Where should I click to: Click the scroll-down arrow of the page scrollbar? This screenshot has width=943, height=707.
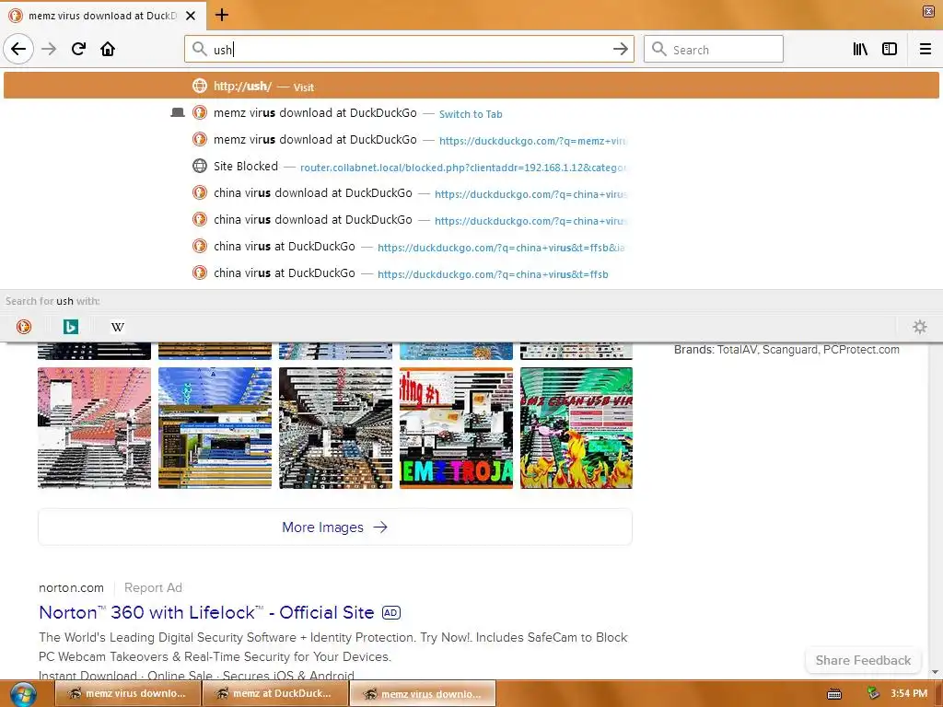pyautogui.click(x=935, y=672)
